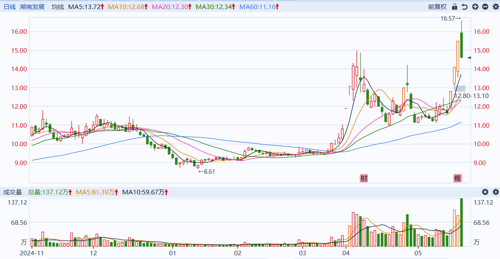Select the 日线 period label

pos(9,7)
